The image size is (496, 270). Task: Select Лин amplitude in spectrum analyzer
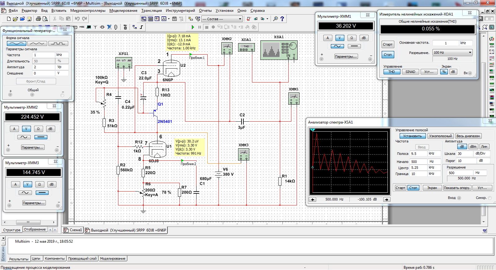(x=484, y=146)
